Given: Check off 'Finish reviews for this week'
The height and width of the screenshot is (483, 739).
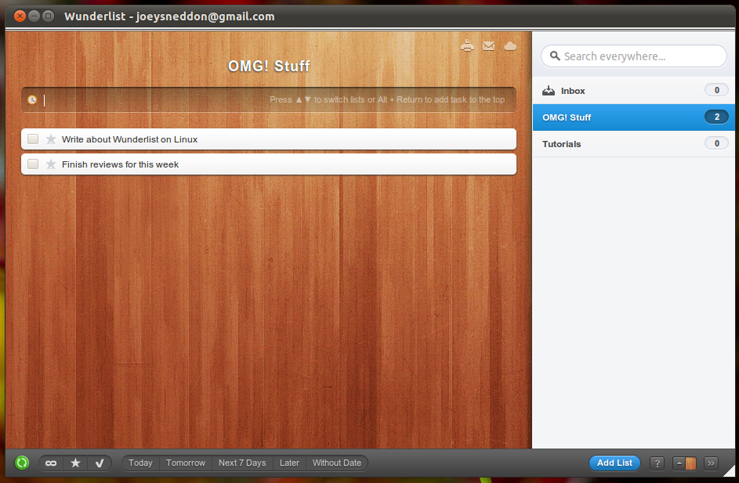Looking at the screenshot, I should 33,164.
